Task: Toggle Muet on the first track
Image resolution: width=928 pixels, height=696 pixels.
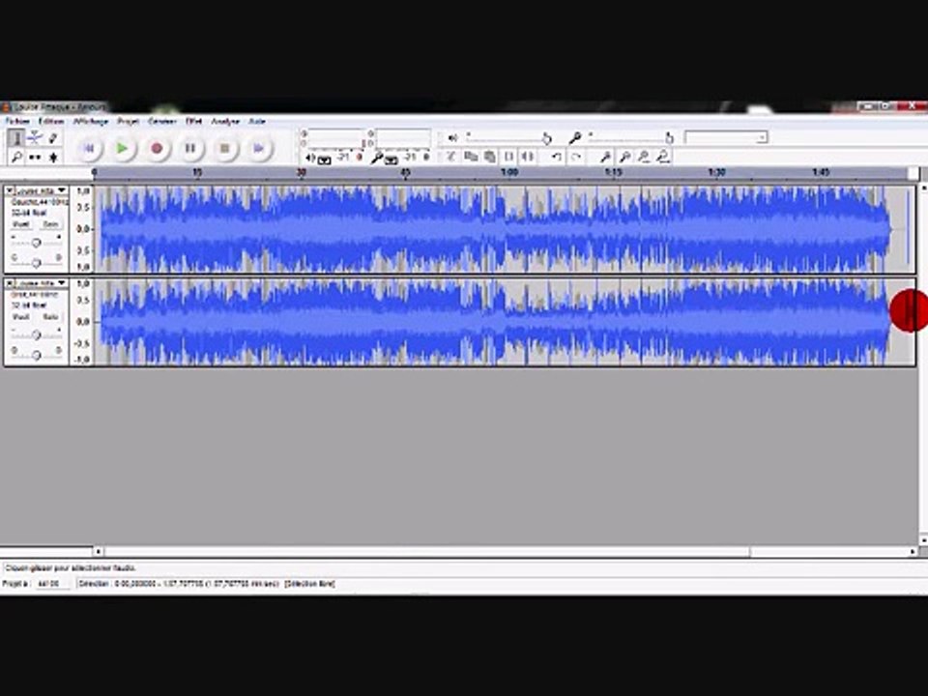Action: coord(20,224)
